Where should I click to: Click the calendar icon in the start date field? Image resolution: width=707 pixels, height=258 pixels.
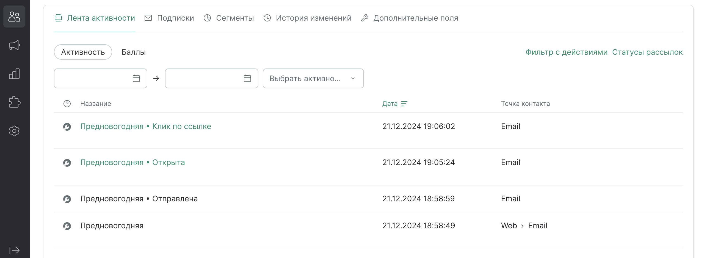(x=136, y=78)
